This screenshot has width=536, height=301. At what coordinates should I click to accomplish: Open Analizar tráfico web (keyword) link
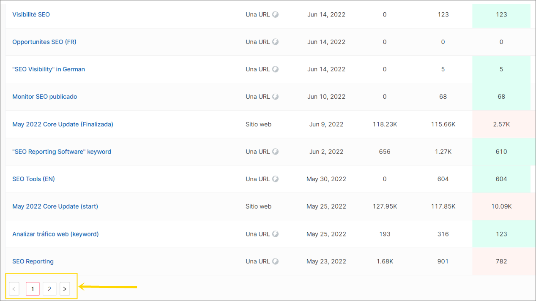pyautogui.click(x=55, y=234)
